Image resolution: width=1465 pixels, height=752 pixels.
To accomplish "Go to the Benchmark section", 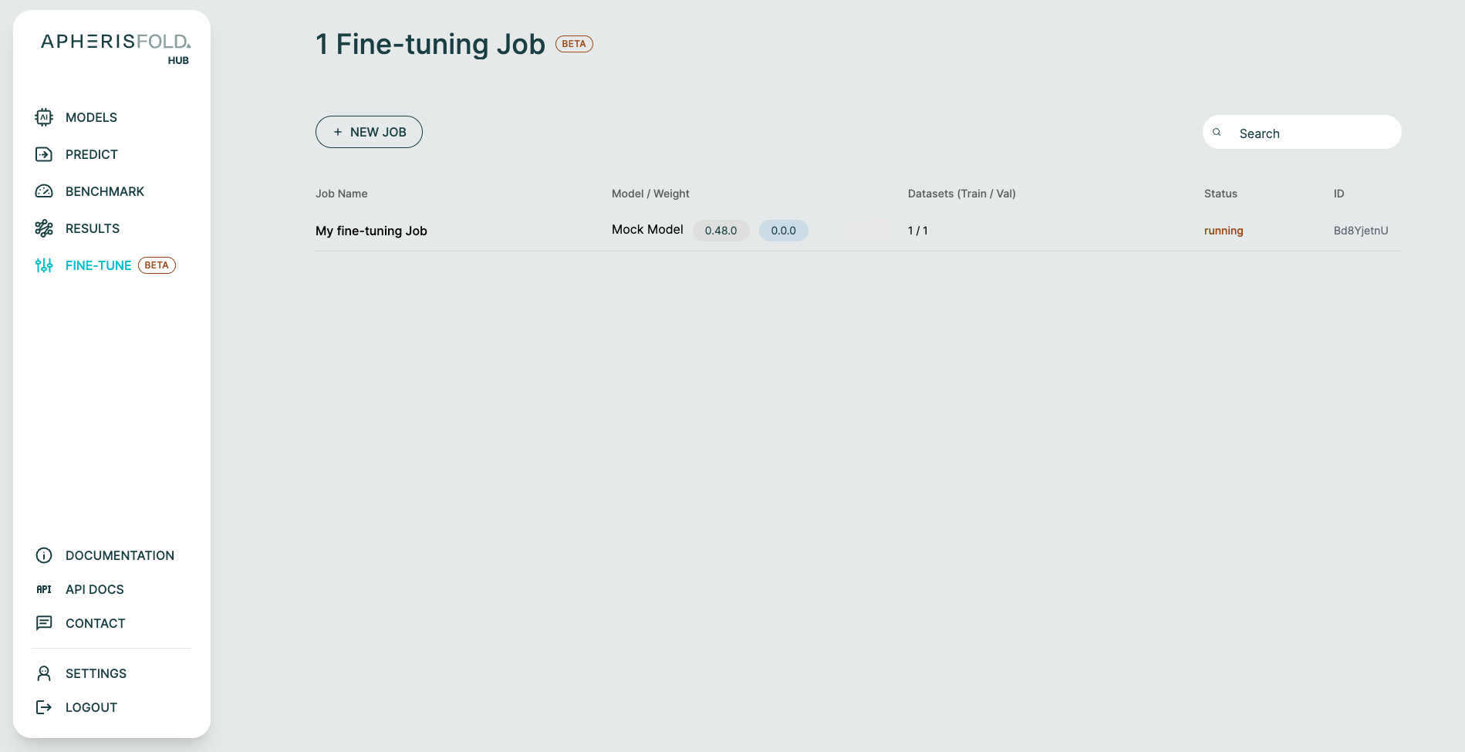I will pyautogui.click(x=105, y=191).
